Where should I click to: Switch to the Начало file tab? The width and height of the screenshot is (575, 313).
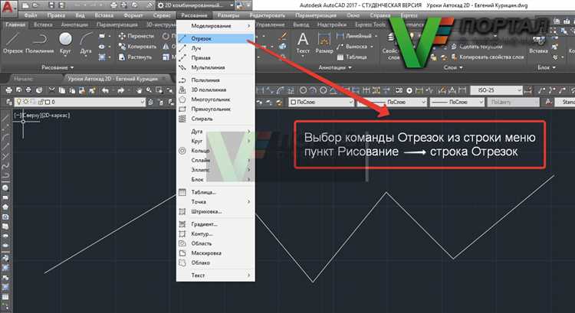[24, 78]
